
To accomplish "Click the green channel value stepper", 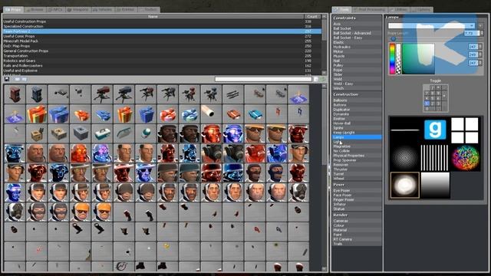I will pyautogui.click(x=480, y=54).
